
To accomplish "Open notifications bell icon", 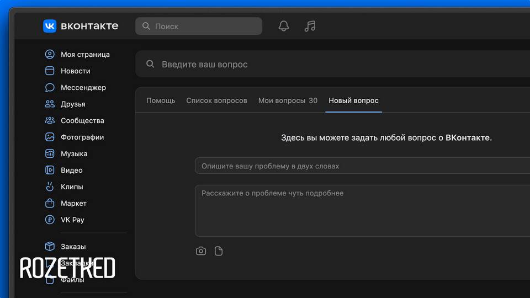I will 284,26.
